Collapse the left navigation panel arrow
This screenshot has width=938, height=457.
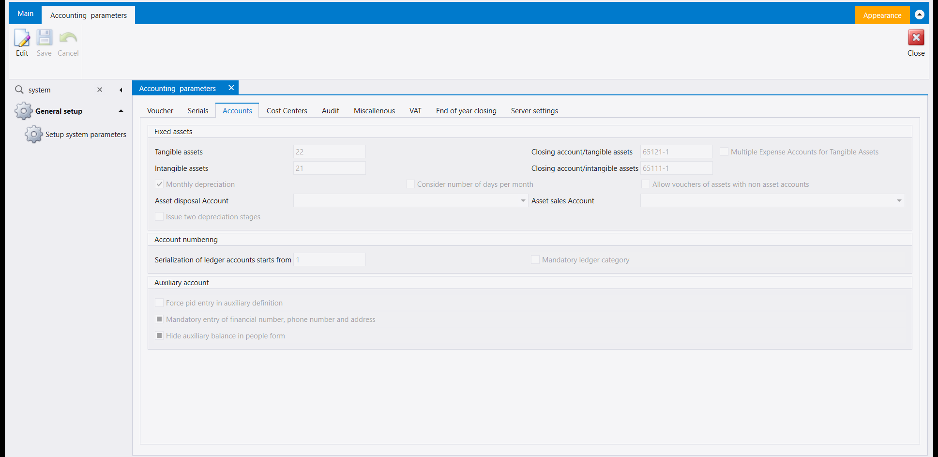tap(121, 90)
